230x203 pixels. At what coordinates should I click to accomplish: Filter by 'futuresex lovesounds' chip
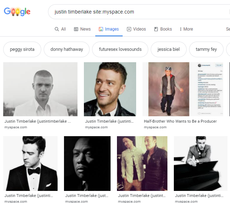120,49
